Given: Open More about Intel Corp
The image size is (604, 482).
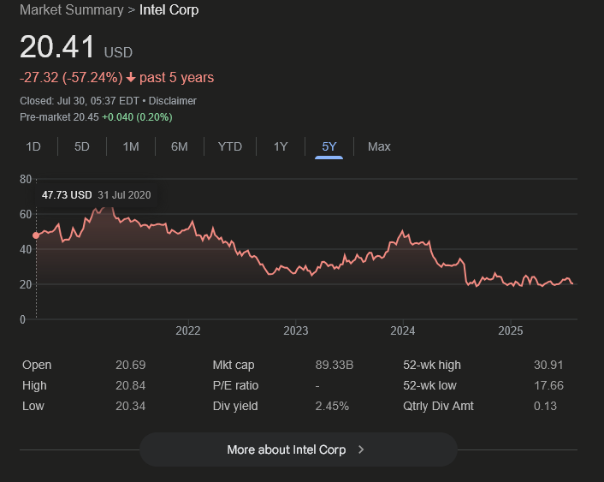Looking at the screenshot, I should 298,449.
